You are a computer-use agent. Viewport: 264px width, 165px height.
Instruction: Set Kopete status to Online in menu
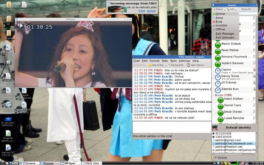tap(225, 14)
